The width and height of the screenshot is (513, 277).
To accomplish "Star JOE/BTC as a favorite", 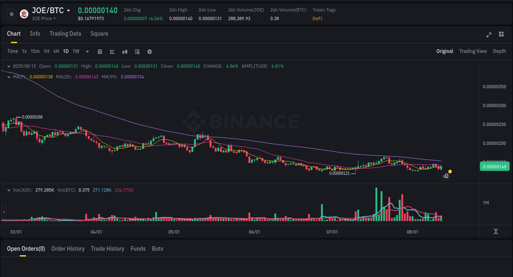I will 11,14.
